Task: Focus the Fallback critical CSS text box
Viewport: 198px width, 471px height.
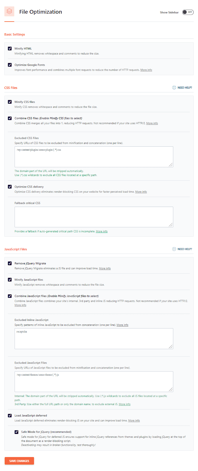Action: 94,217
